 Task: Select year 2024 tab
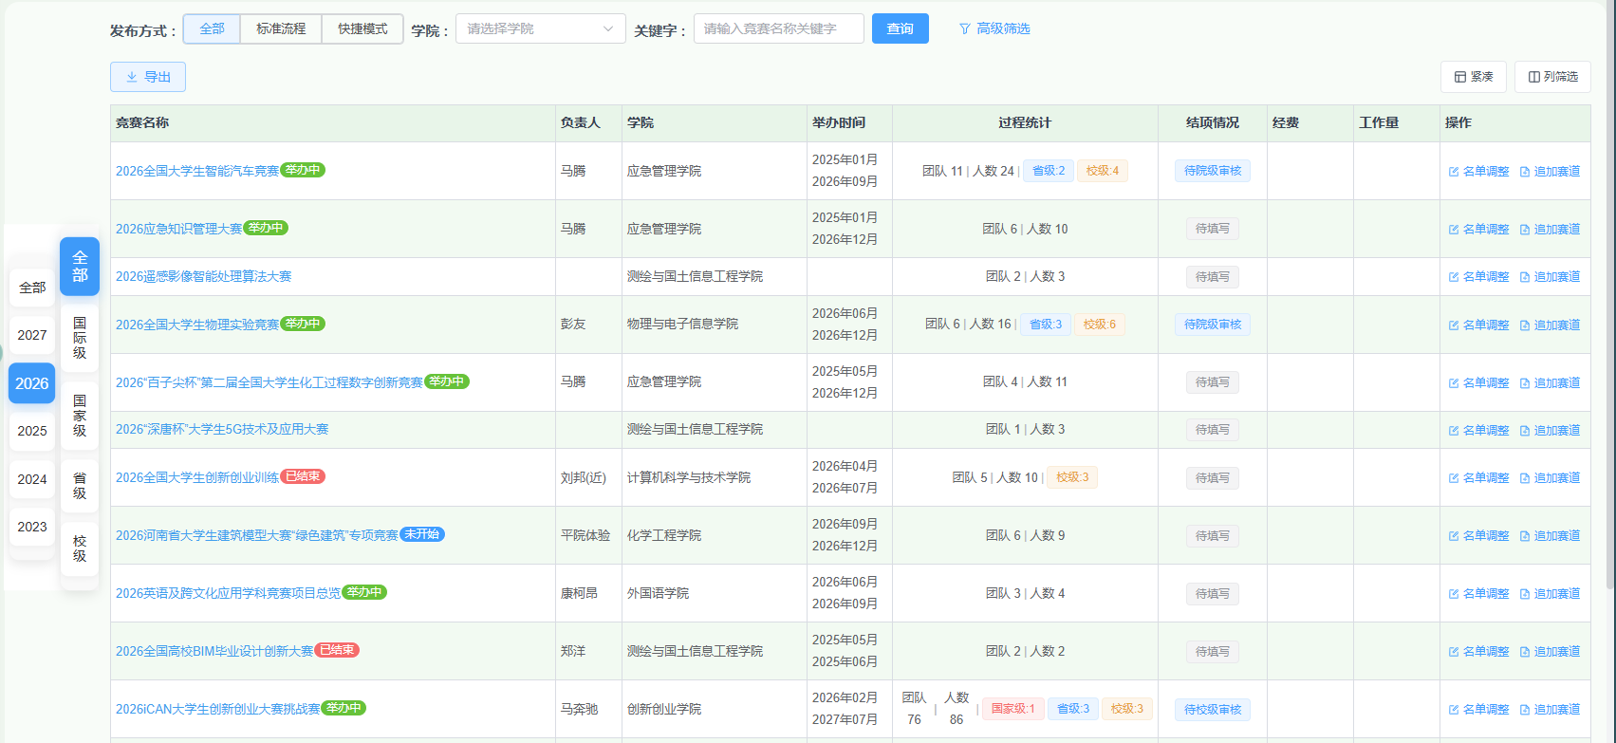pyautogui.click(x=32, y=479)
